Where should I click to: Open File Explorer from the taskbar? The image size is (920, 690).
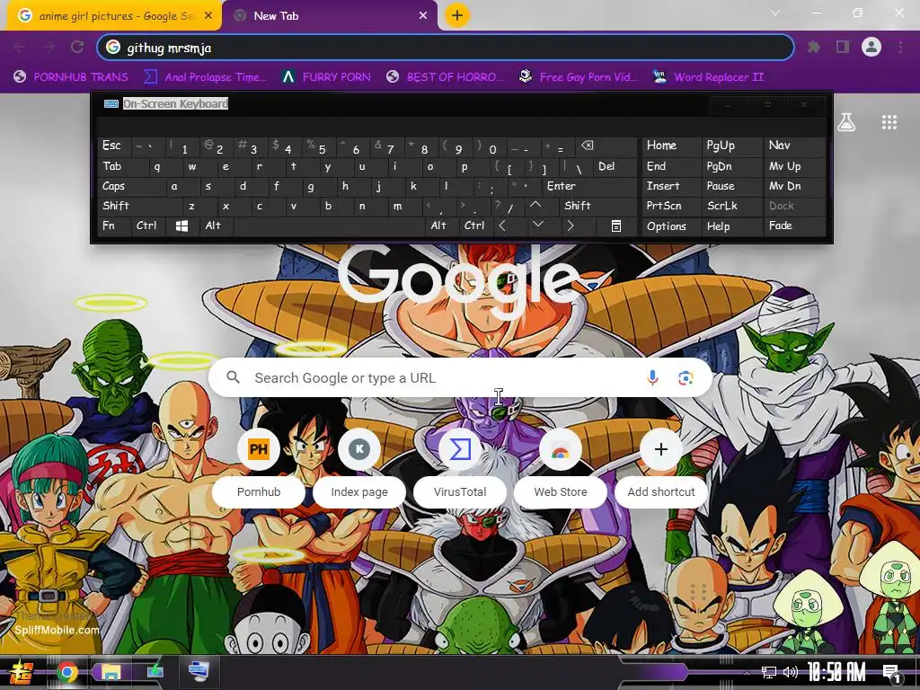(110, 672)
